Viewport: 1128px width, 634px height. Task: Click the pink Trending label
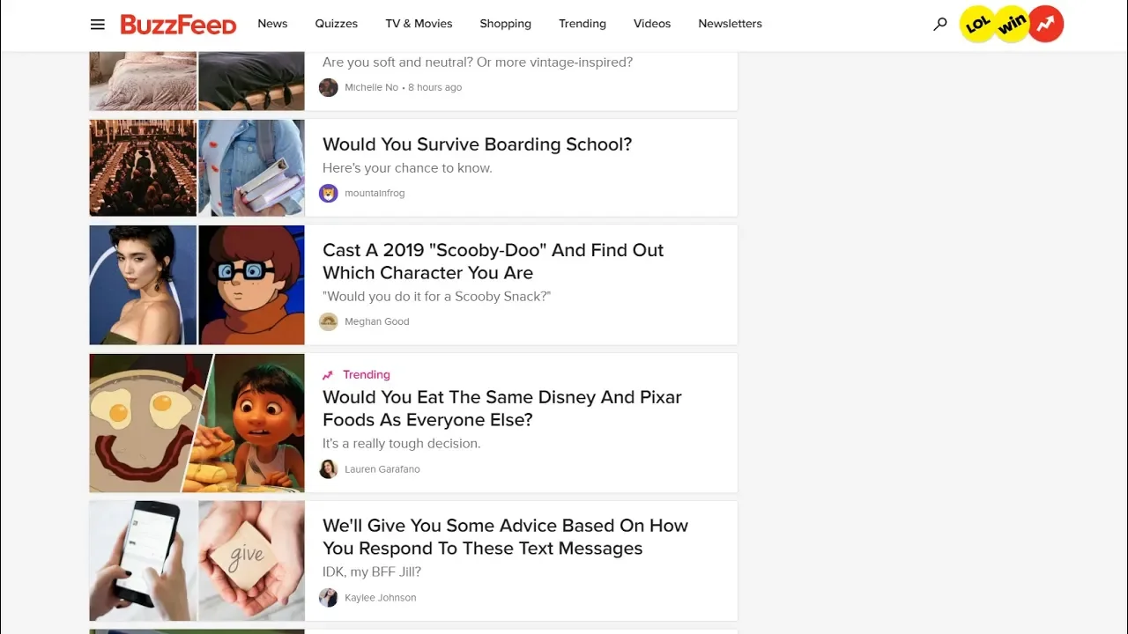pyautogui.click(x=366, y=375)
